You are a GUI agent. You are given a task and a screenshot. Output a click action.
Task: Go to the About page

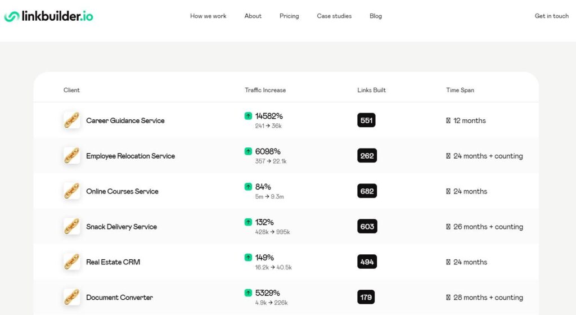(253, 16)
